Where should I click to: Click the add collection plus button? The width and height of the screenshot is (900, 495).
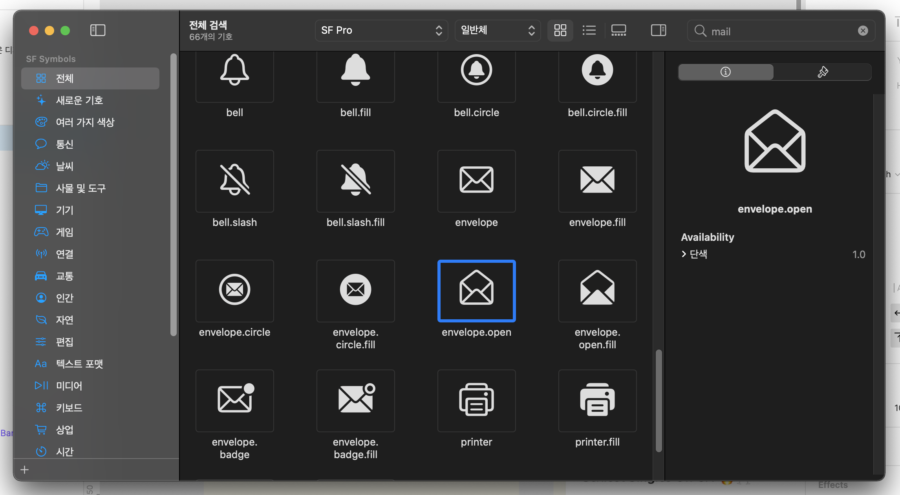click(25, 470)
